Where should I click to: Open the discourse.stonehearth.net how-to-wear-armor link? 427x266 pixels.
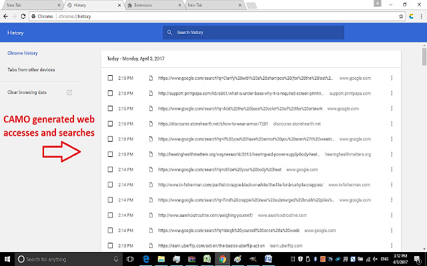[x=213, y=124]
